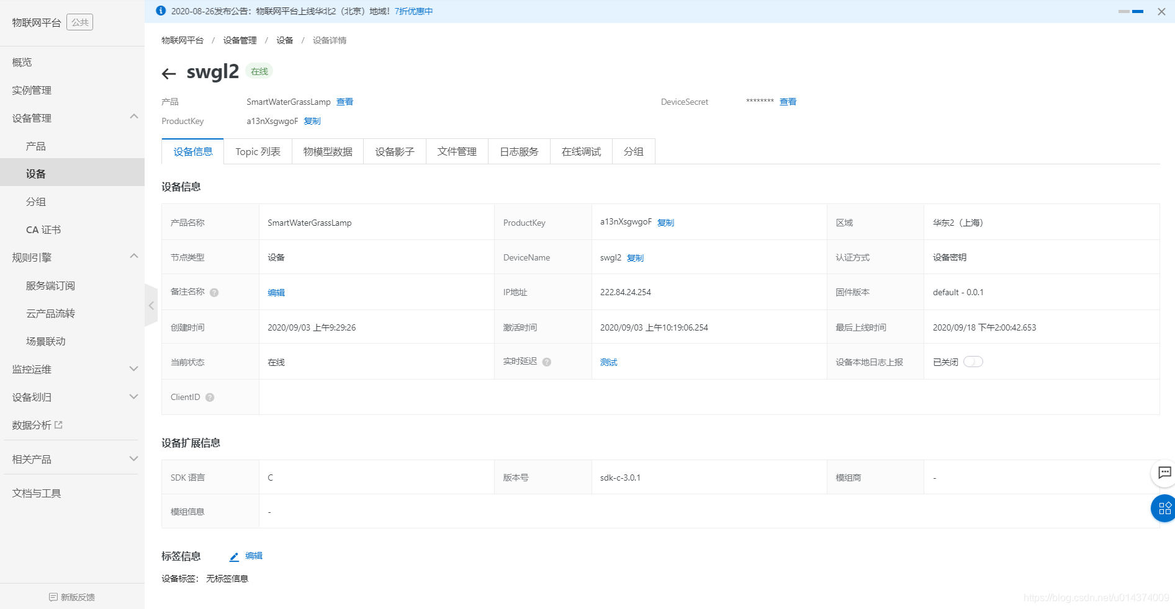The height and width of the screenshot is (609, 1175).
Task: Click 设备 in the breadcrumb
Action: 285,40
